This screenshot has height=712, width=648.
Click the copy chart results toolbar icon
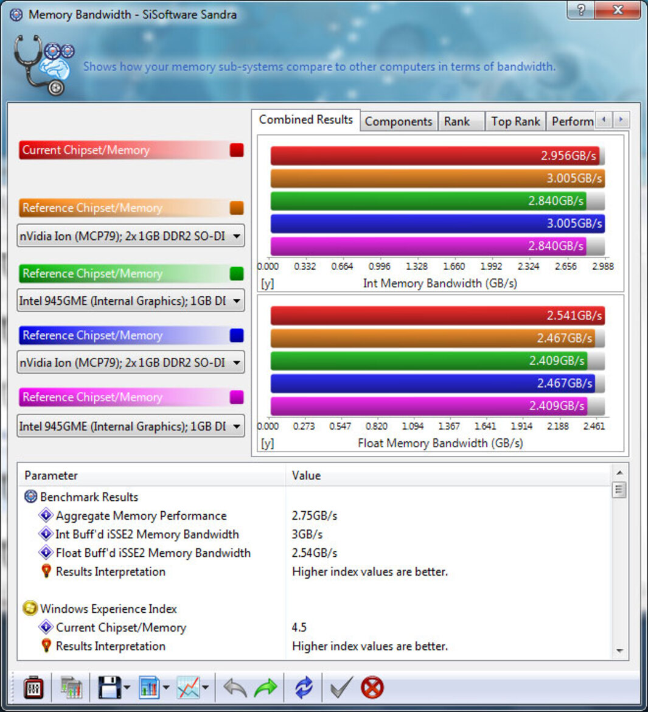point(71,688)
